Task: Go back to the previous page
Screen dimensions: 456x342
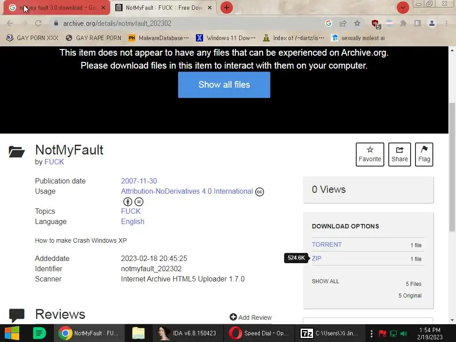Action: [x=10, y=23]
